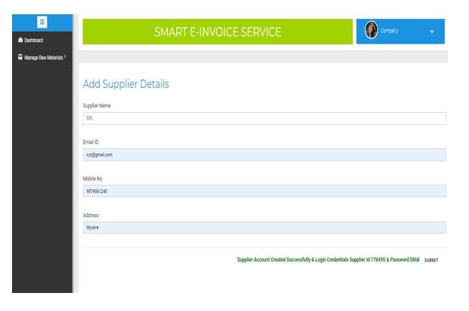Click the Supplier Account Created Successfully message
Viewport: 469px width, 311px height.
point(328,260)
